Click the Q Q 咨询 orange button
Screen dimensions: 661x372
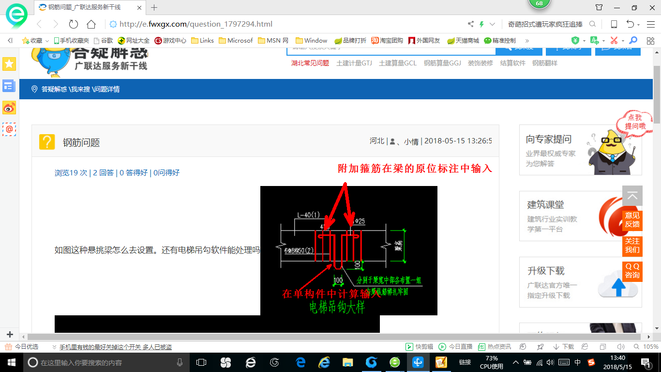(x=632, y=270)
